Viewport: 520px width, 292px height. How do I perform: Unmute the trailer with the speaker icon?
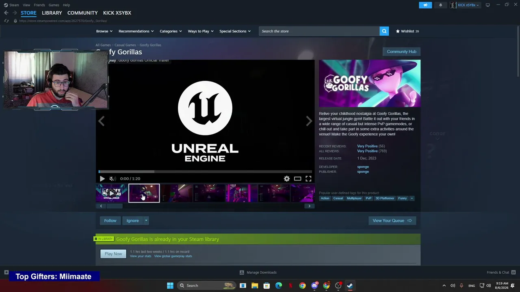coord(113,178)
